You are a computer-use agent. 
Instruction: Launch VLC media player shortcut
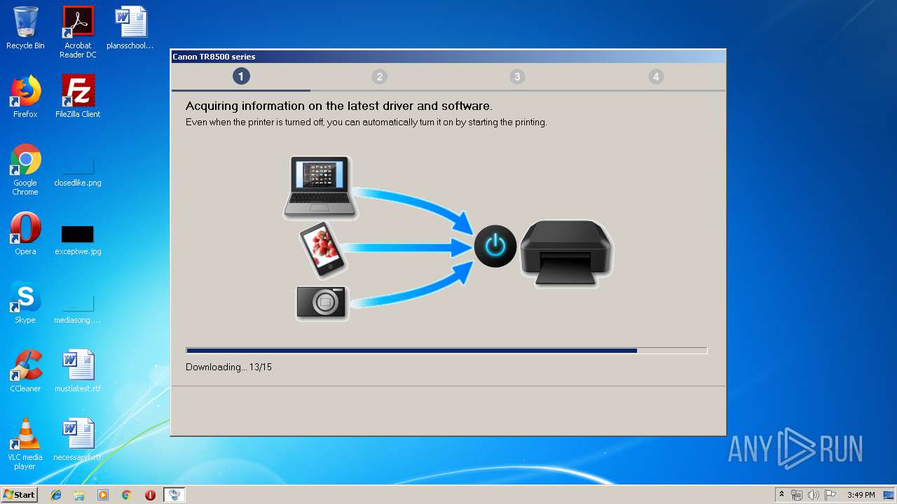pyautogui.click(x=25, y=444)
